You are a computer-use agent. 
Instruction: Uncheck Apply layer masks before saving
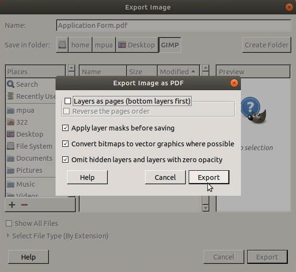(65, 128)
